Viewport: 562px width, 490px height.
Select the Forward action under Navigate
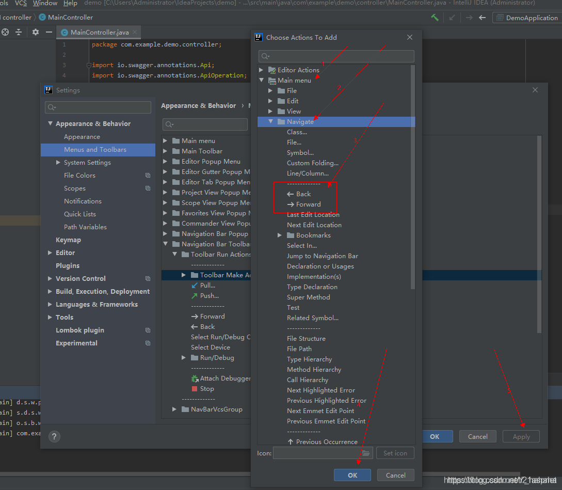pyautogui.click(x=304, y=204)
